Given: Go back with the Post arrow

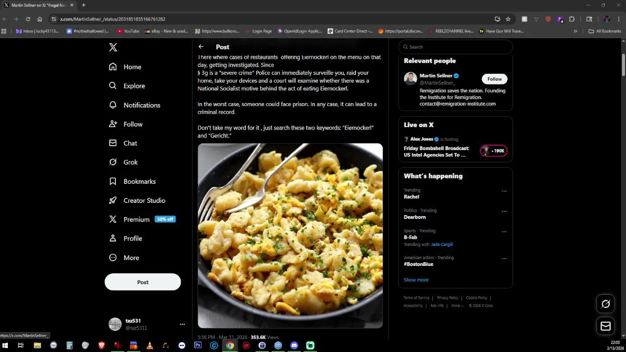Looking at the screenshot, I should click(x=201, y=47).
